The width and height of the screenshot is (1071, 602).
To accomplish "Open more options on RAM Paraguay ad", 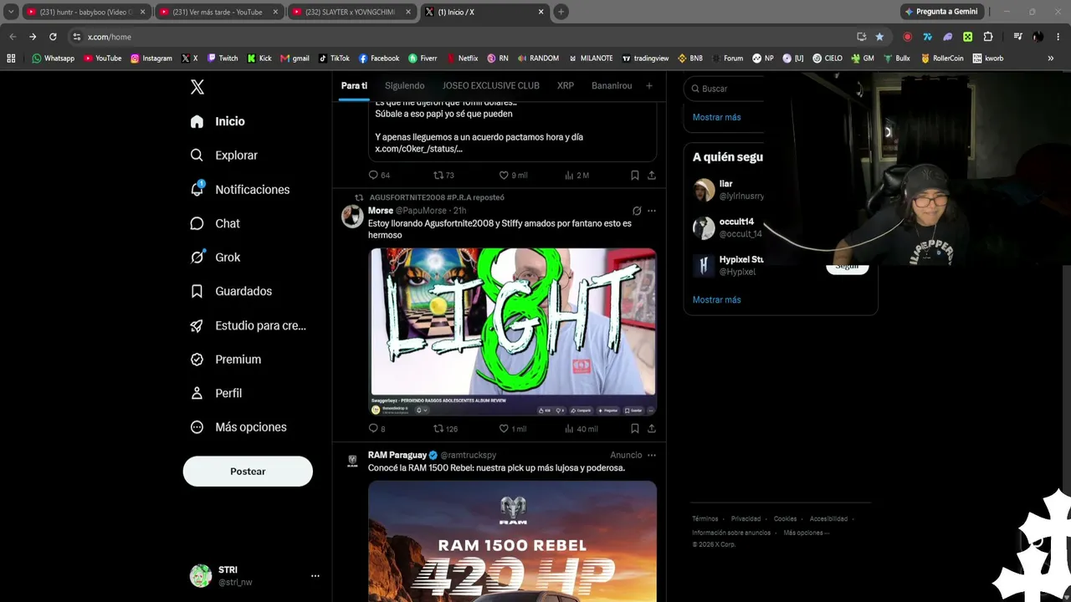I will tap(652, 455).
